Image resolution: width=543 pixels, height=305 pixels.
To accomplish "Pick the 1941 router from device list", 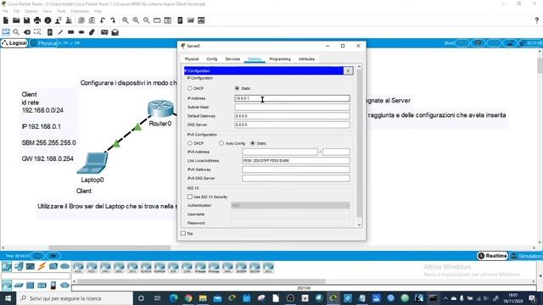I will 105,268.
